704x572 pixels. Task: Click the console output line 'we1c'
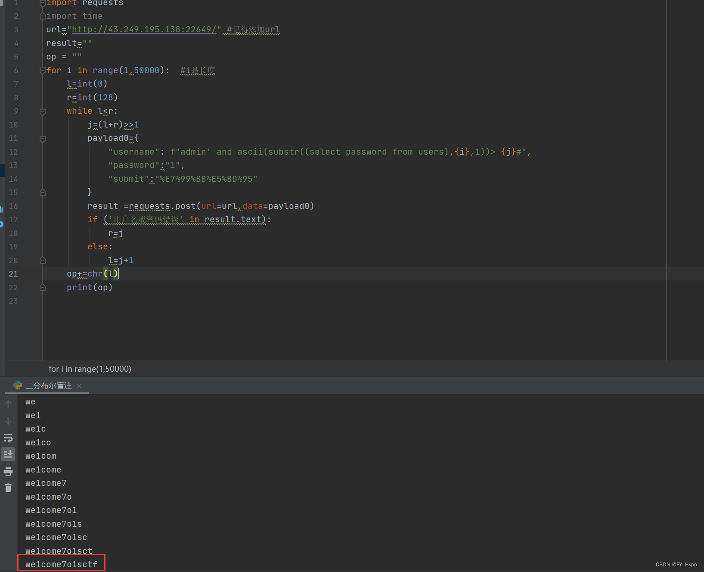point(35,429)
